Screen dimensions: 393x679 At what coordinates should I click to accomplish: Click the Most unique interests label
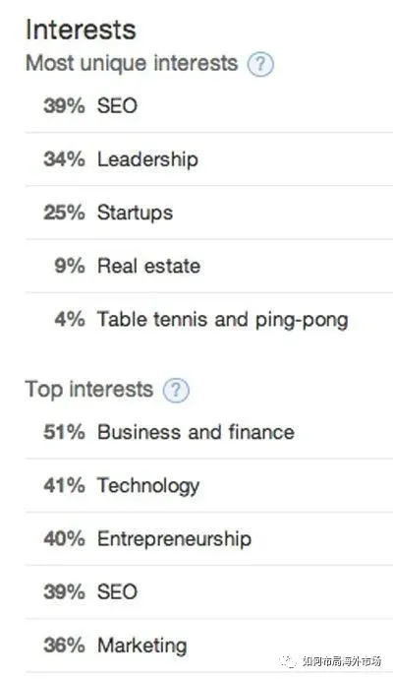(132, 64)
